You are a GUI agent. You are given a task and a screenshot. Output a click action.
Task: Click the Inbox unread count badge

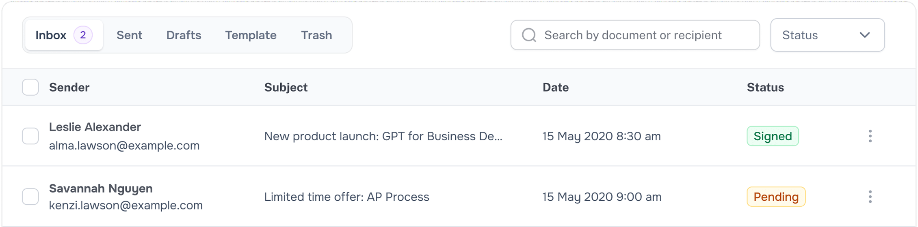click(83, 35)
